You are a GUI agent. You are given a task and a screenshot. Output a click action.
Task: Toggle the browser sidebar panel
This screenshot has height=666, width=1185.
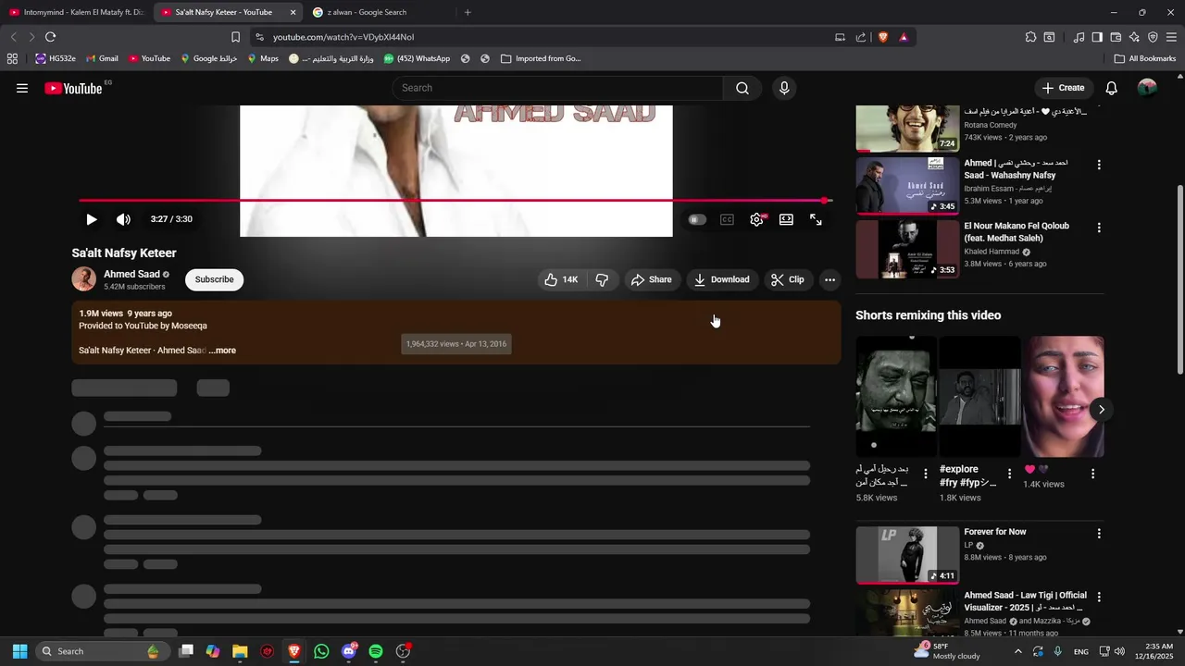click(1097, 37)
